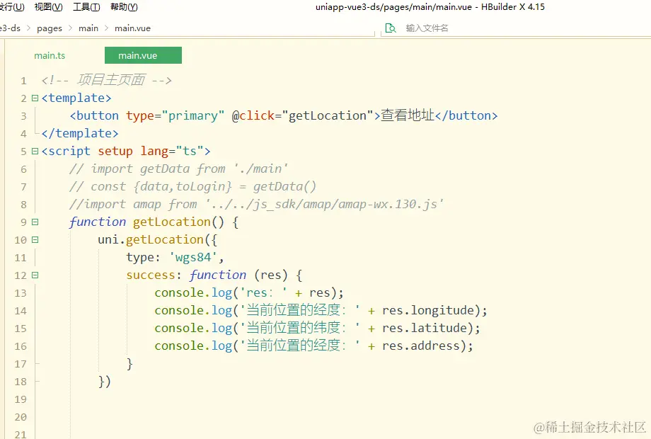
Task: Select the main.vue tab
Action: (143, 55)
